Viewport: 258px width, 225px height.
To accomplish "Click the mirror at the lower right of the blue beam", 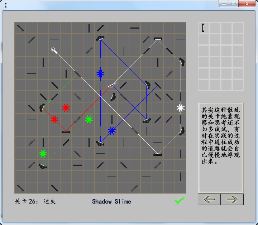I will (x=147, y=121).
